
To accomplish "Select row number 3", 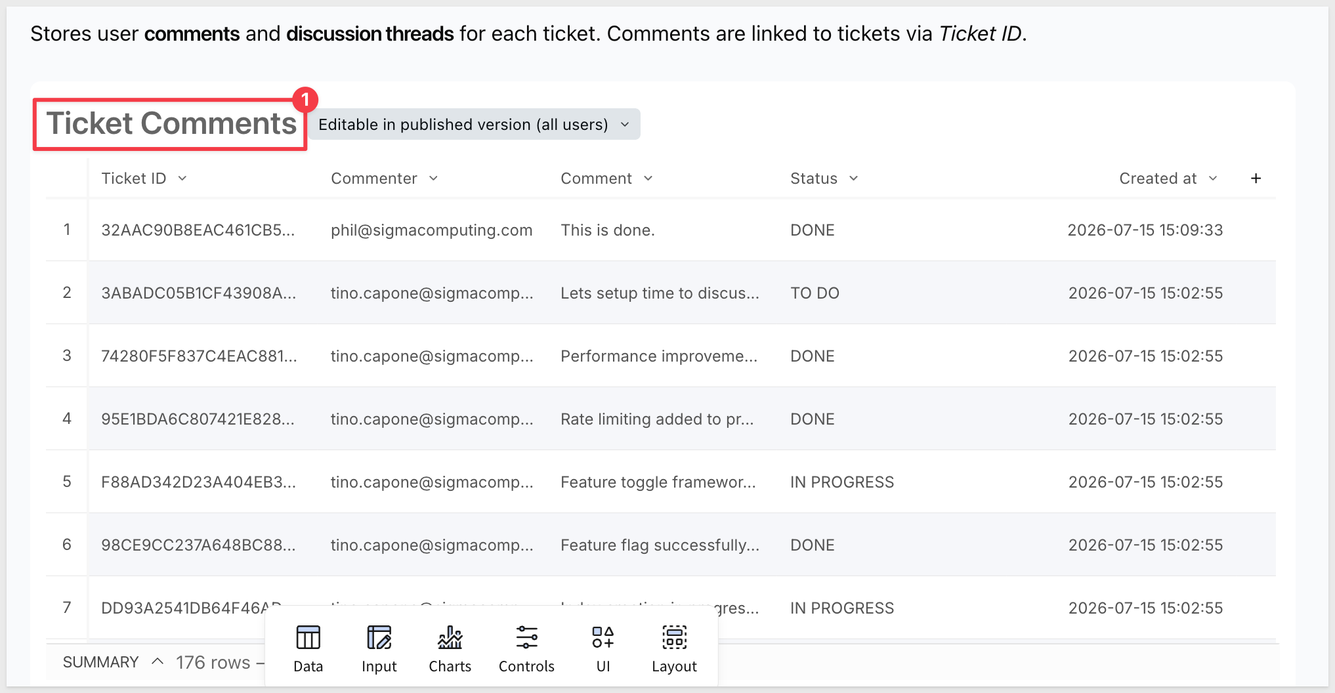I will pos(67,356).
